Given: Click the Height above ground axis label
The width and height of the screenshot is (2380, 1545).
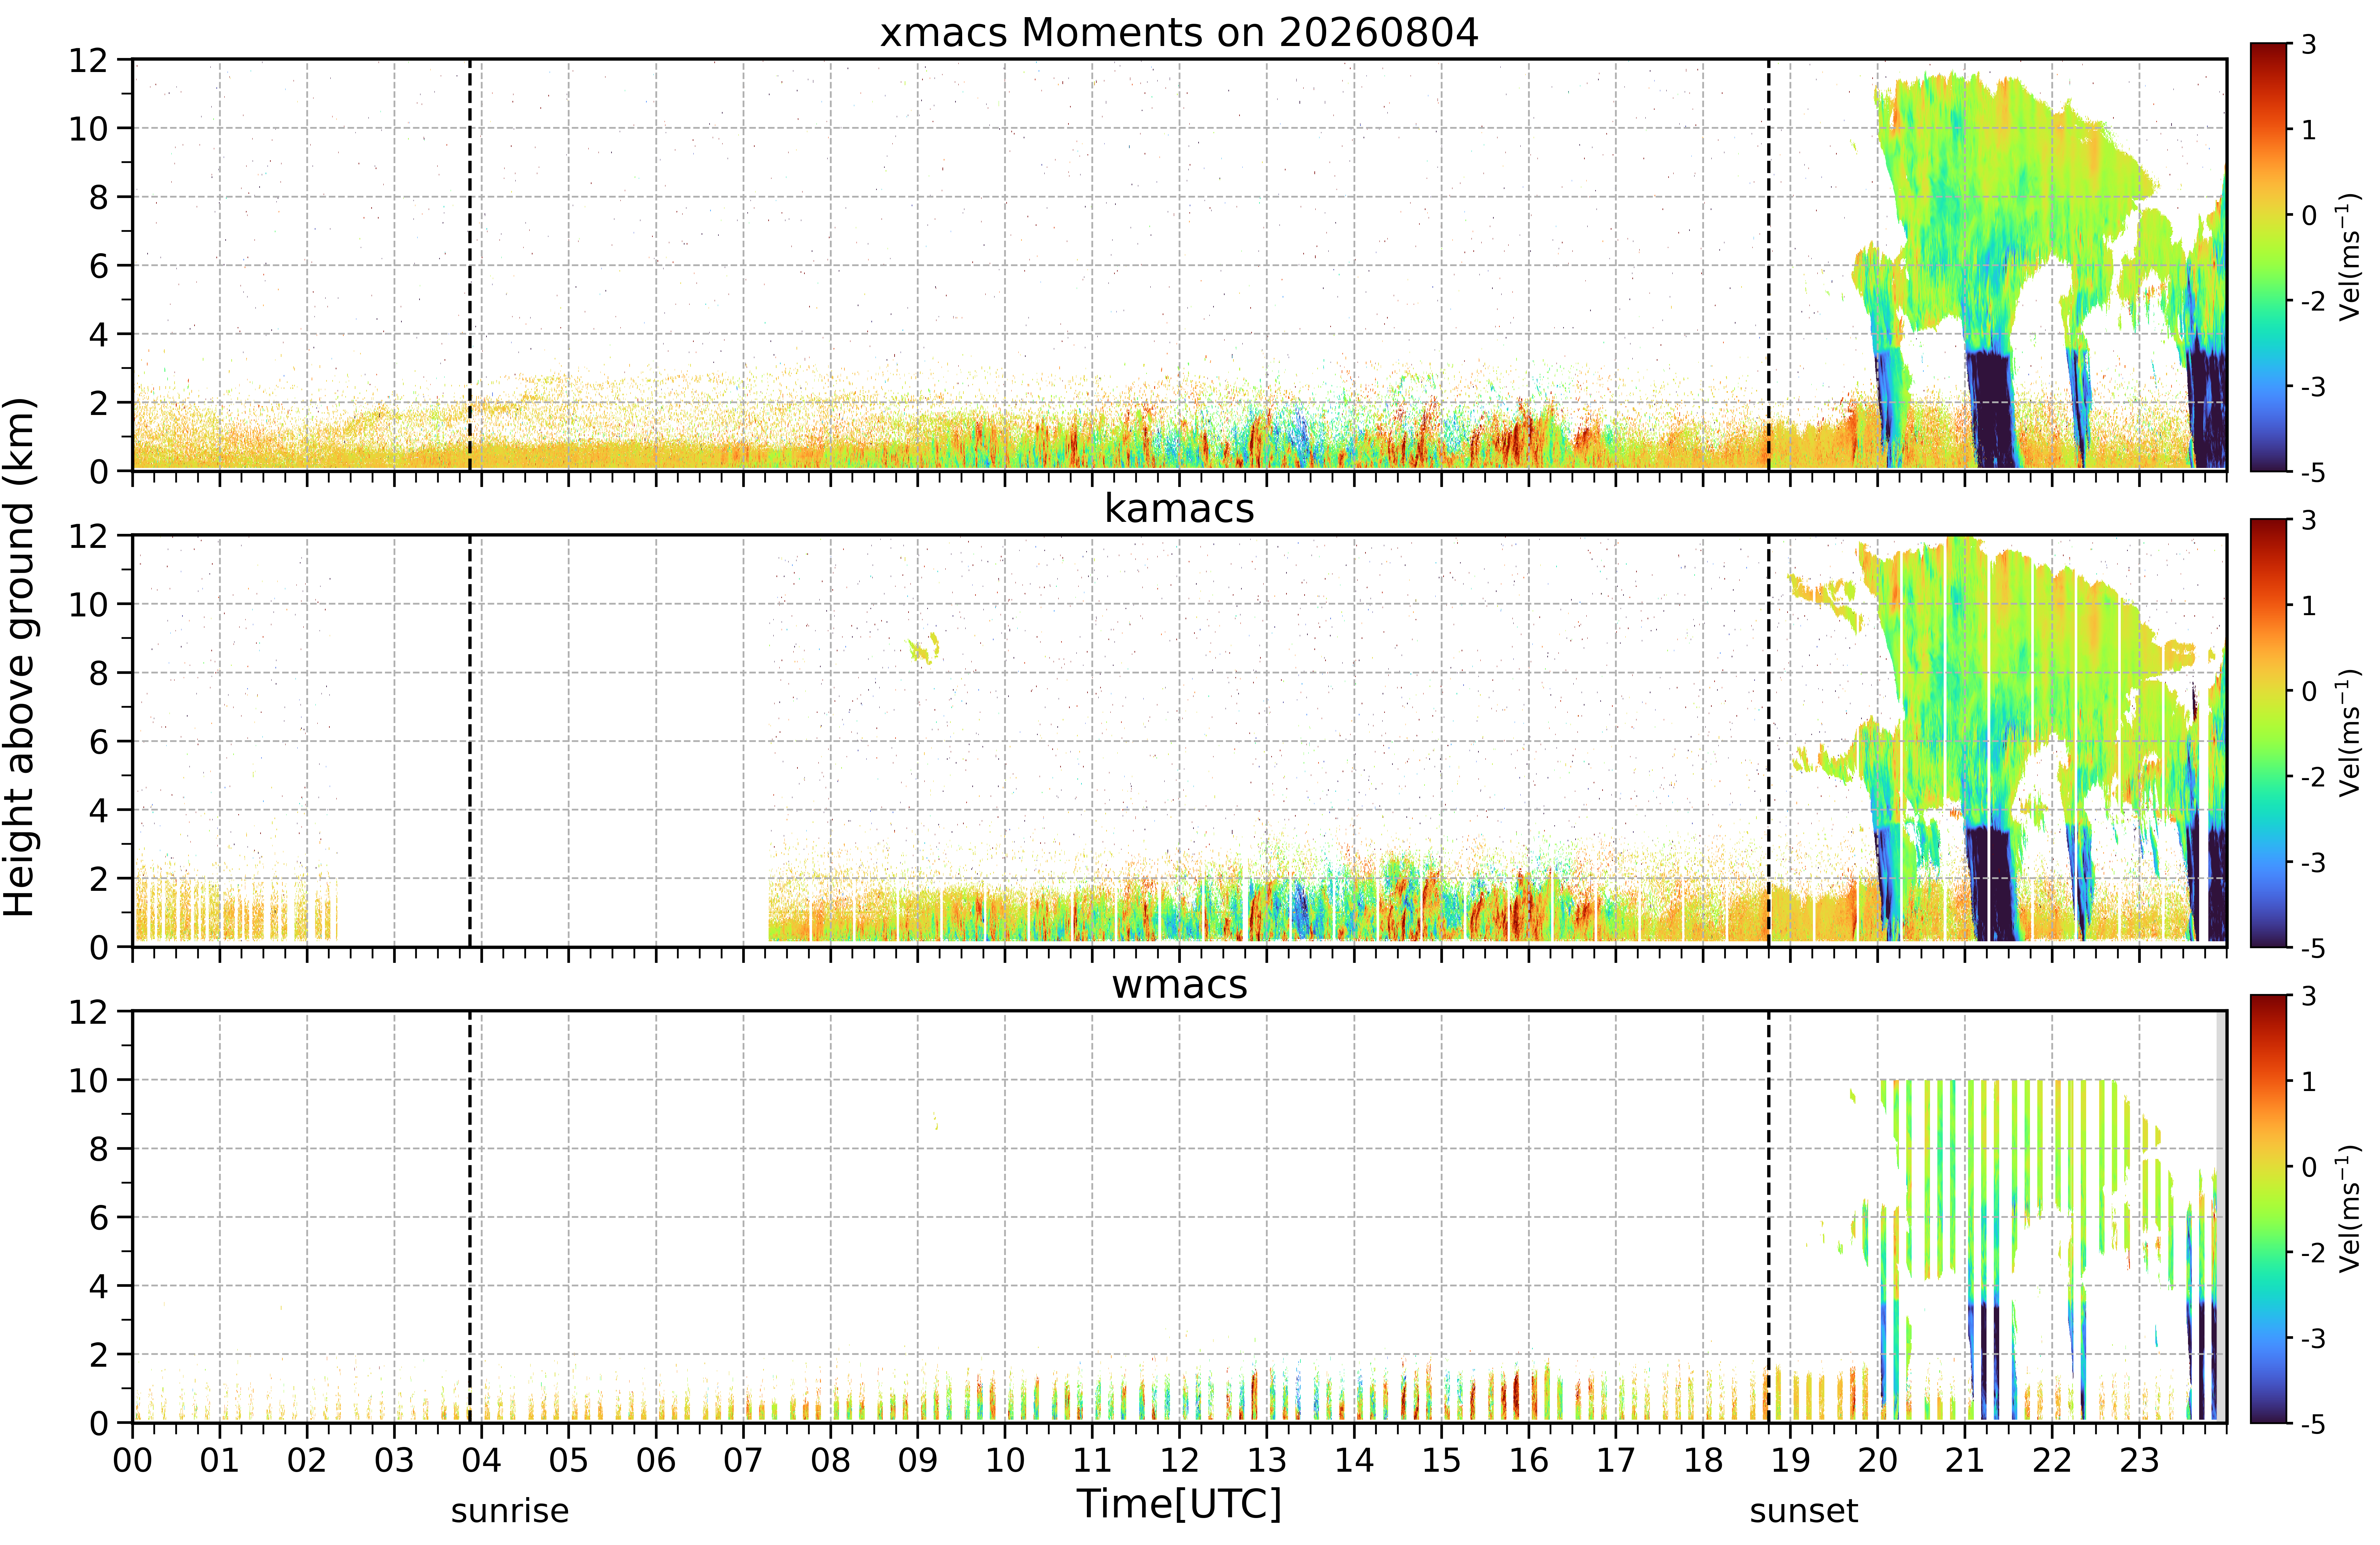Looking at the screenshot, I should click(20, 657).
